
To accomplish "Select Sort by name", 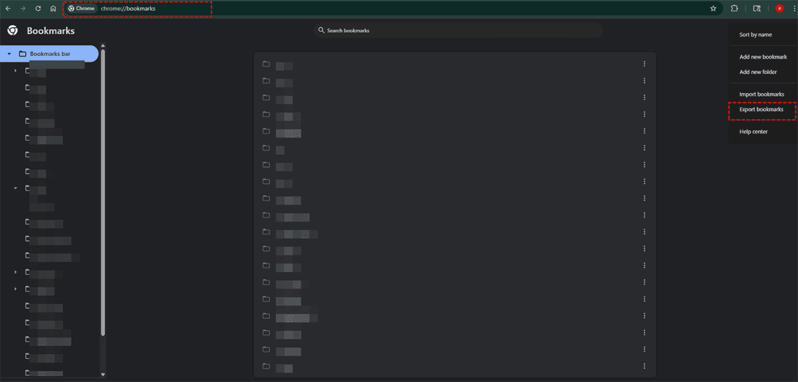I will tap(755, 35).
